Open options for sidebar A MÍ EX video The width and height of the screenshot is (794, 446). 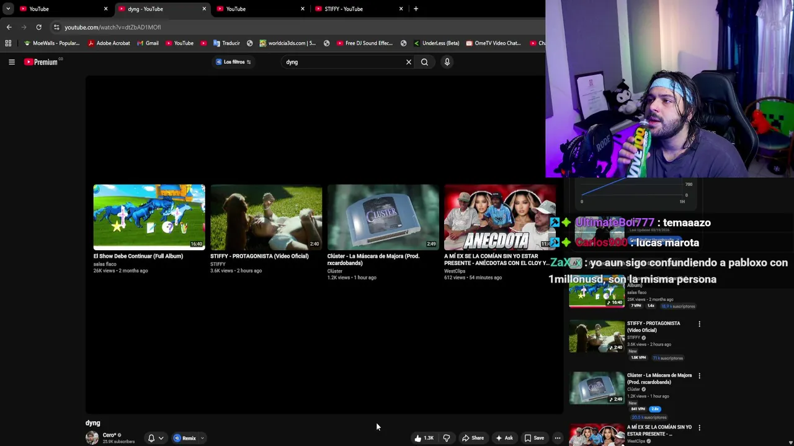[699, 428]
